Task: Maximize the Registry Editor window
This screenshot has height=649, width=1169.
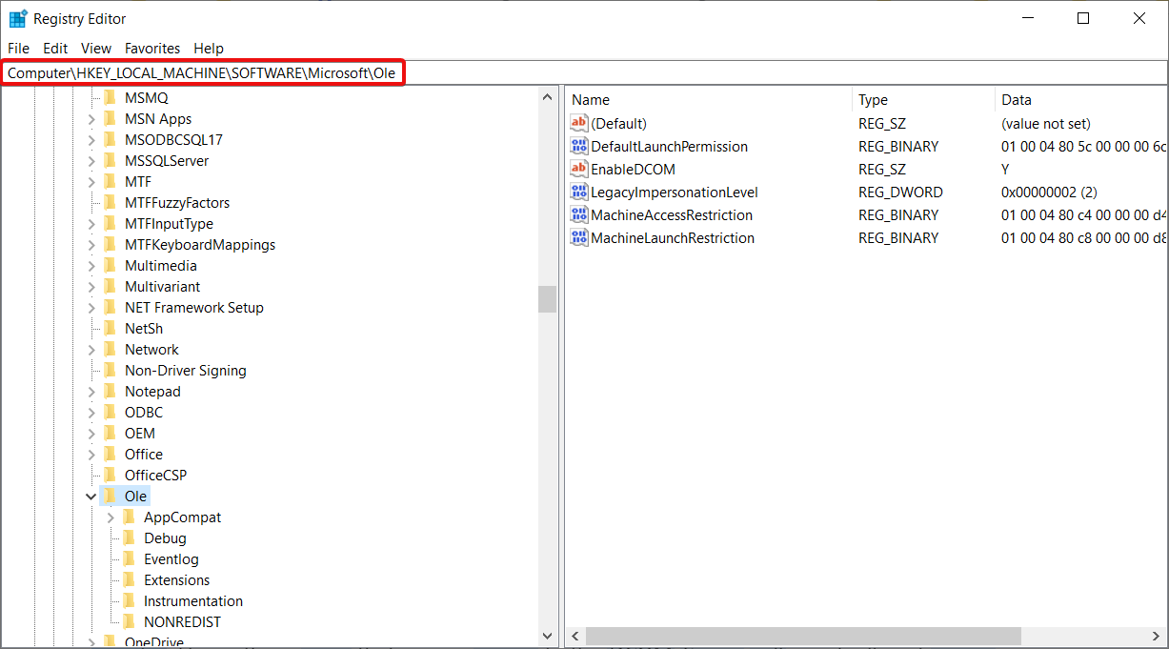Action: tap(1083, 18)
